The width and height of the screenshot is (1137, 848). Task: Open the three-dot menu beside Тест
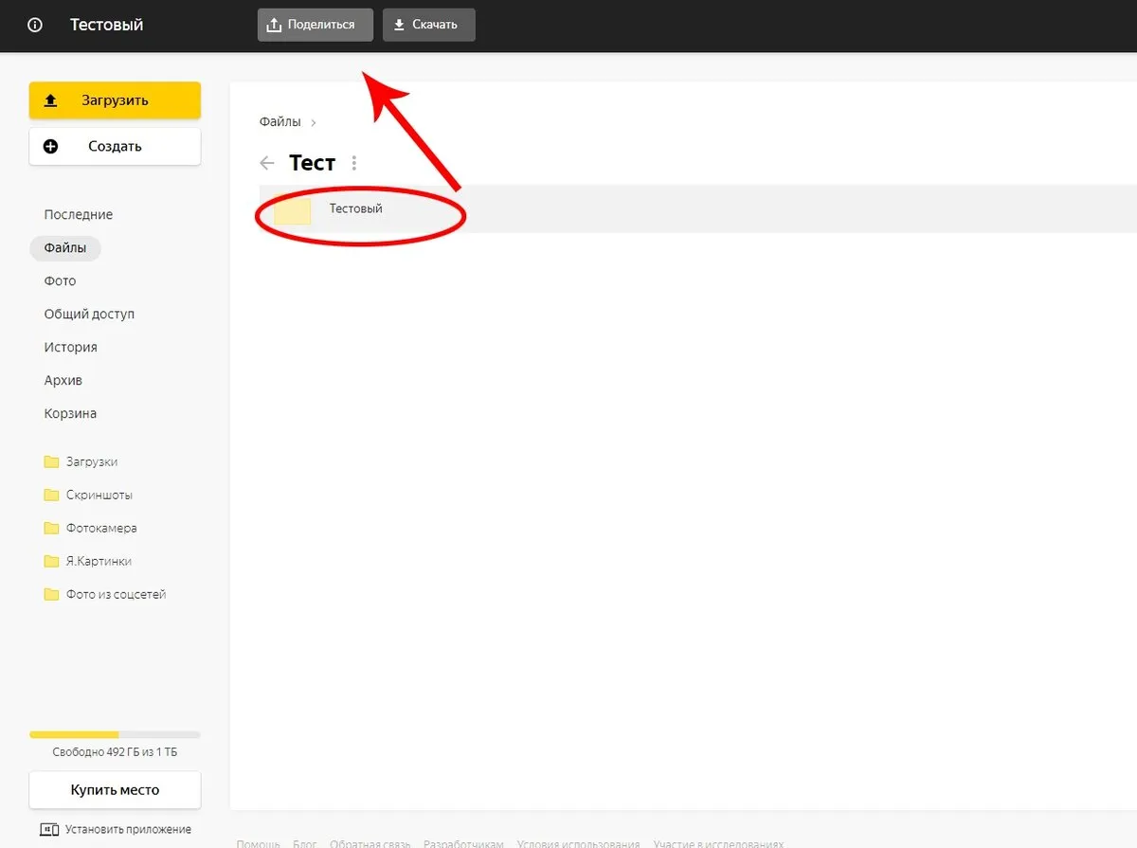point(354,163)
